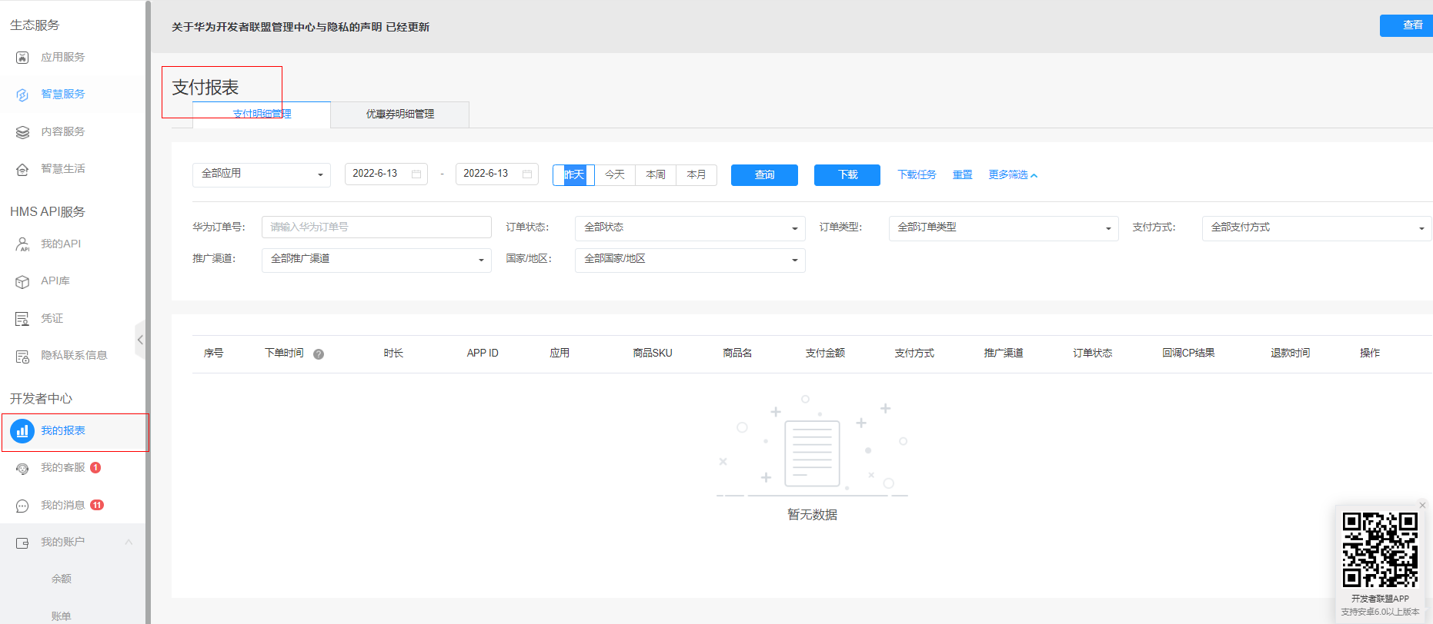
Task: Open the 隐私联系信息 menu item
Action: 74,356
